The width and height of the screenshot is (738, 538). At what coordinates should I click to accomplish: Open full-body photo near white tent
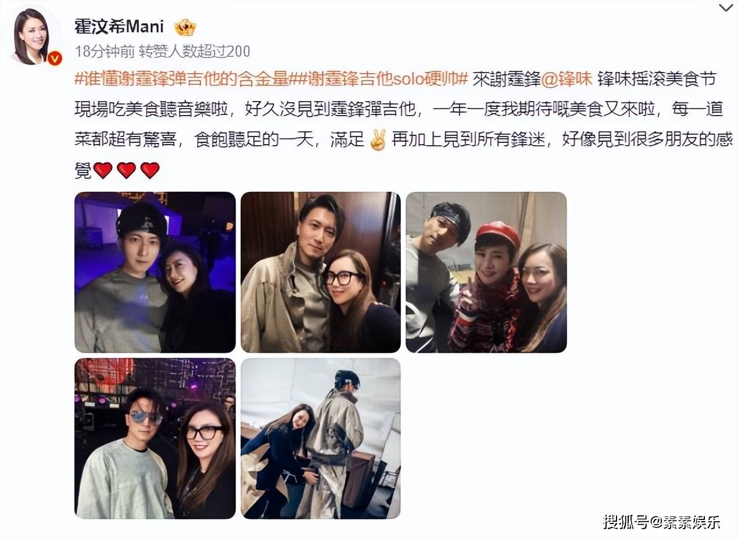tap(321, 438)
